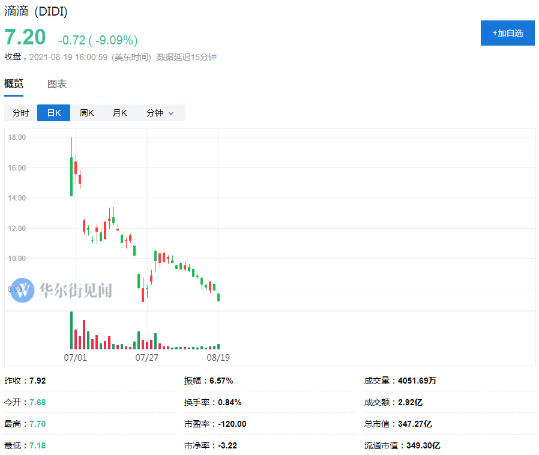
Task: Switch chart to 周K view
Action: [x=86, y=113]
